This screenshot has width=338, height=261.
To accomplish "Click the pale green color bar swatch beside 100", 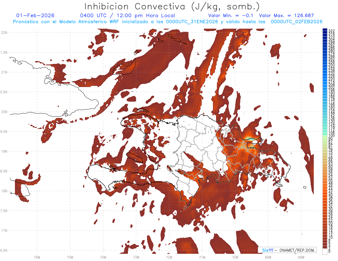I will pyautogui.click(x=325, y=137).
